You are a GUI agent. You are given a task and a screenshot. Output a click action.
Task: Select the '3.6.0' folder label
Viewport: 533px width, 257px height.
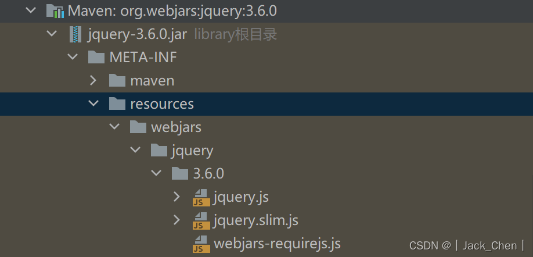coord(208,174)
